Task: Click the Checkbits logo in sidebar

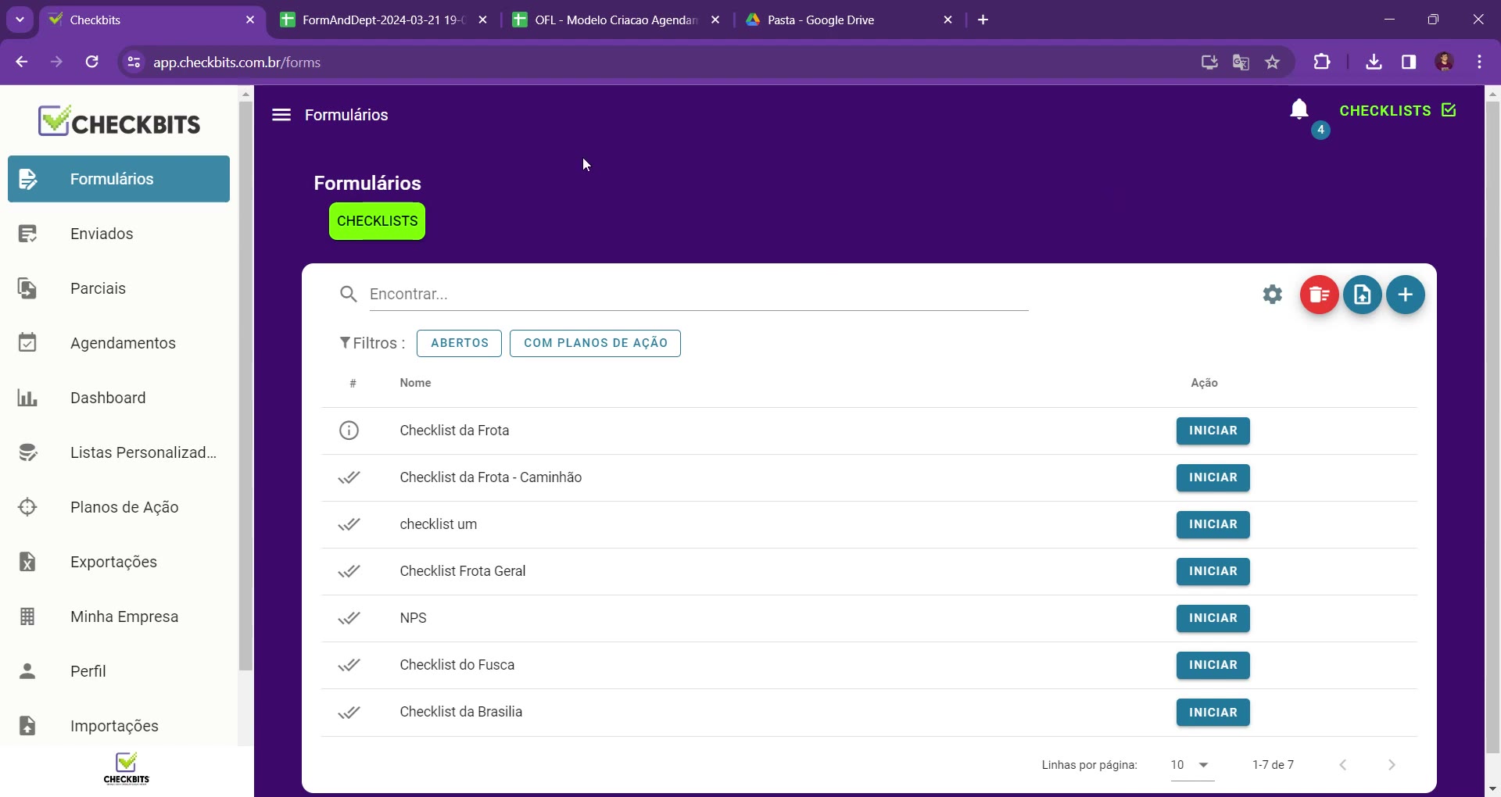Action: point(119,121)
